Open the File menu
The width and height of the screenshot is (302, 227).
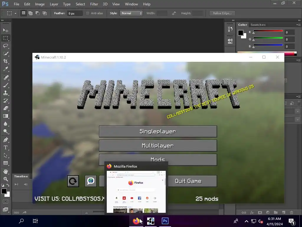coord(17,4)
